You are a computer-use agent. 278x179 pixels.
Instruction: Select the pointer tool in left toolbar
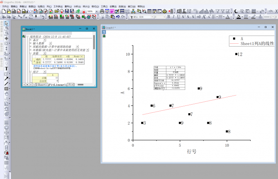(x=7, y=23)
